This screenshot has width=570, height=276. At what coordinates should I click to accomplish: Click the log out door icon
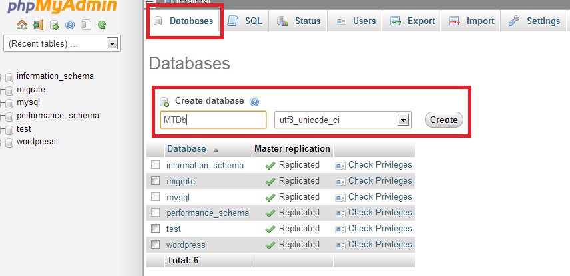click(x=38, y=25)
